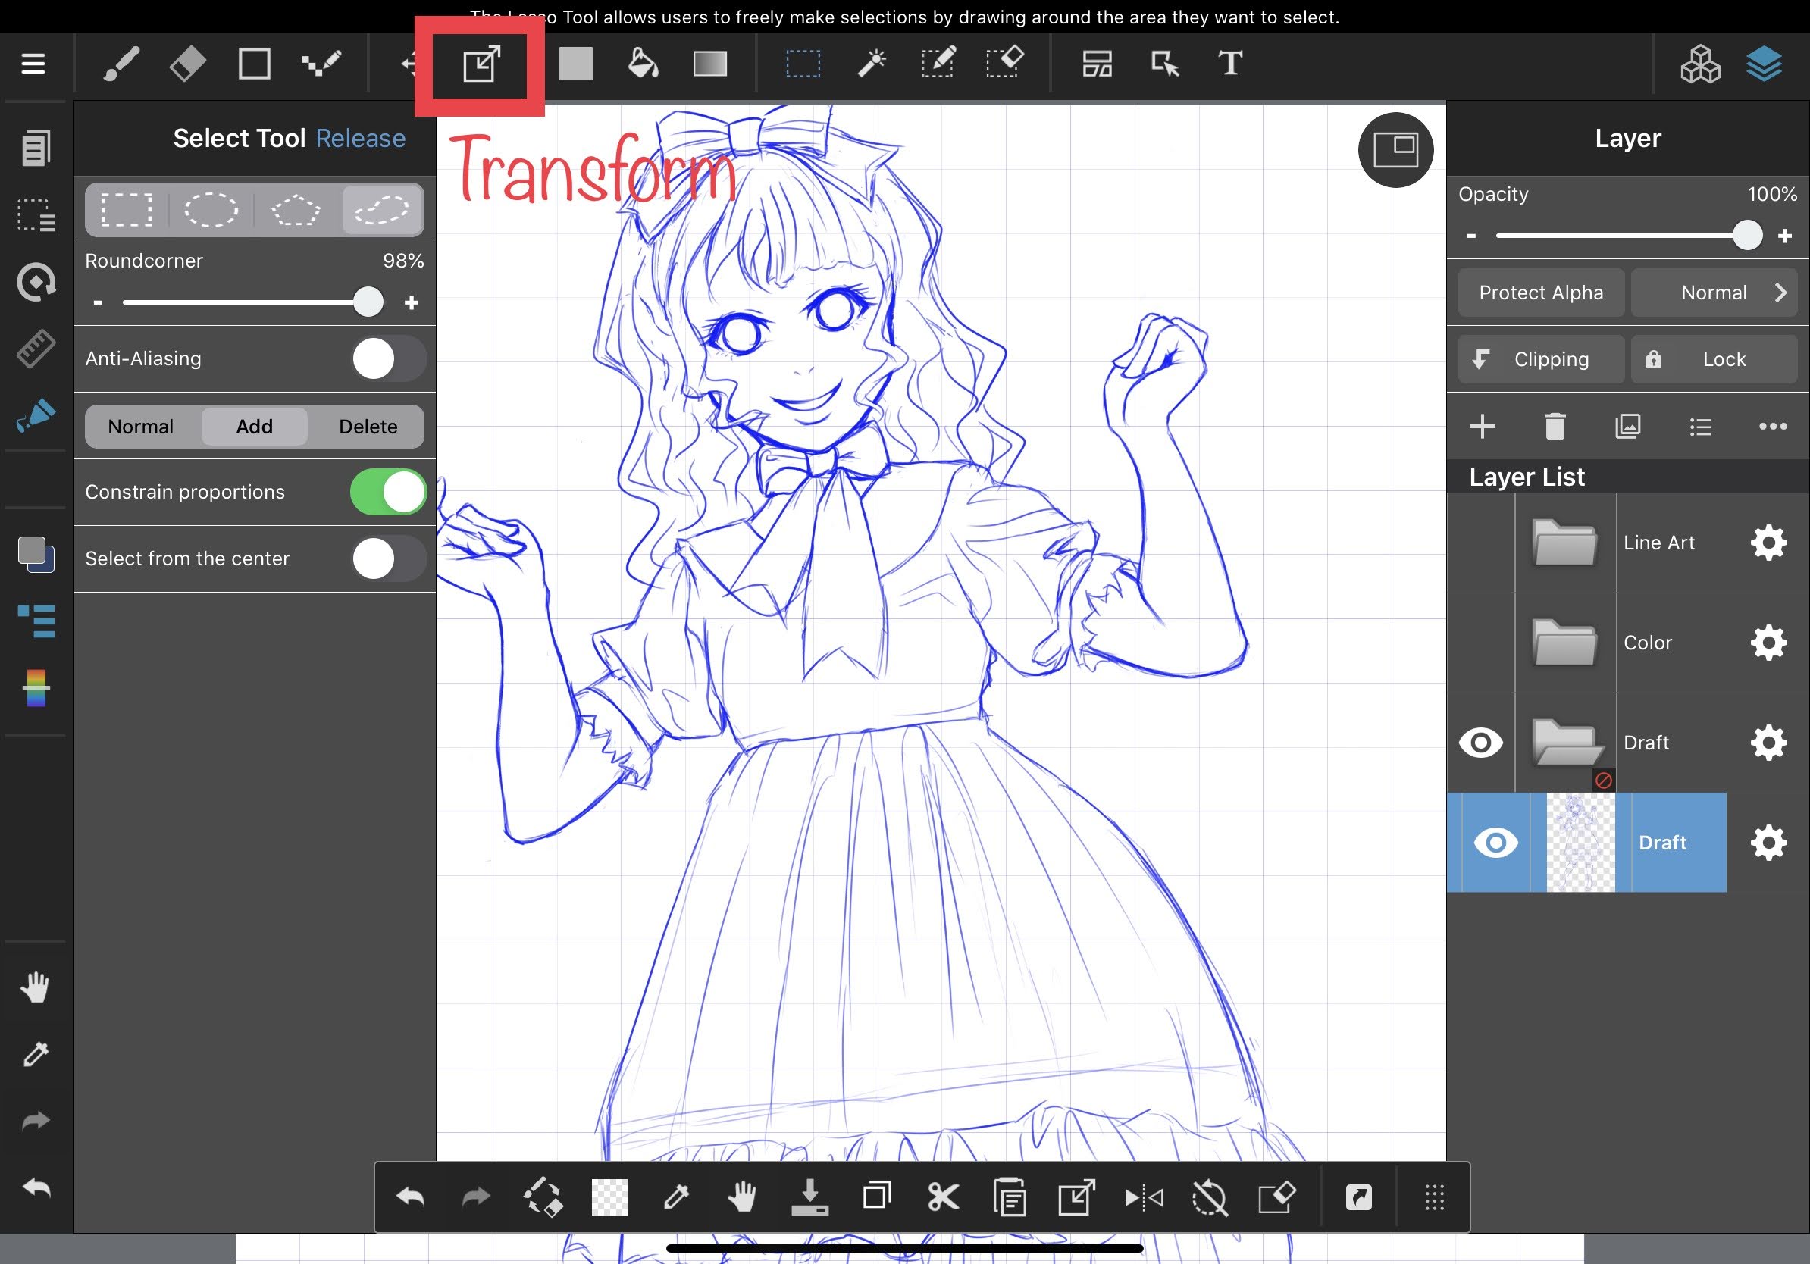Choose the ellipse selection shape
Viewport: 1810px width, 1264px height.
coord(211,210)
